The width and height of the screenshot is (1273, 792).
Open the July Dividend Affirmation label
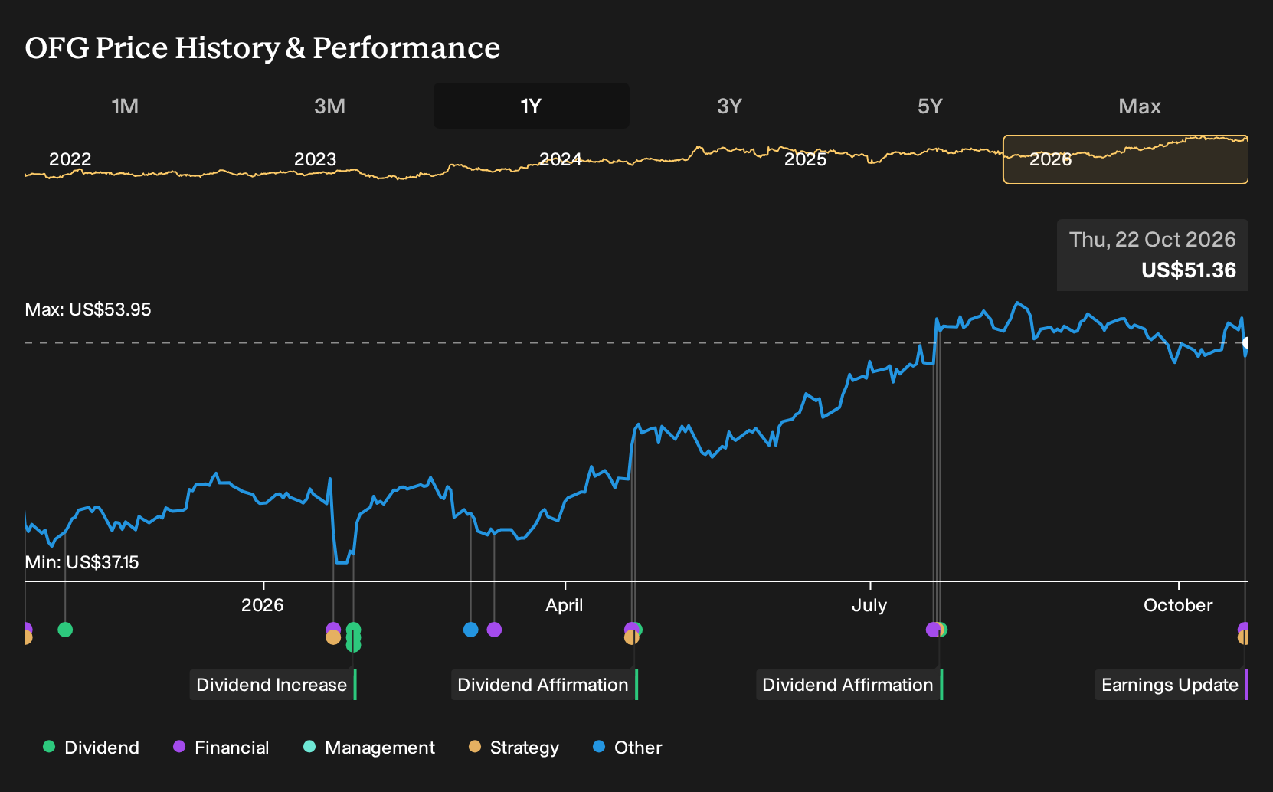(x=849, y=685)
